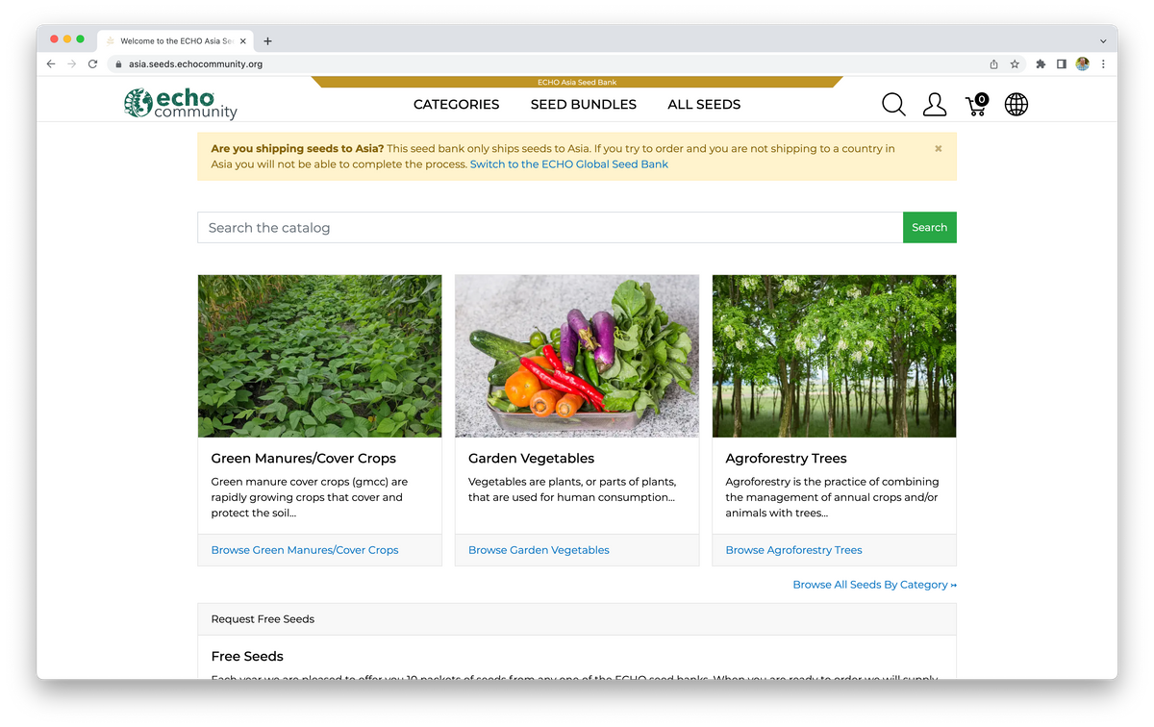This screenshot has width=1154, height=727.
Task: Focus the Search the catalog field
Action: [x=549, y=228]
